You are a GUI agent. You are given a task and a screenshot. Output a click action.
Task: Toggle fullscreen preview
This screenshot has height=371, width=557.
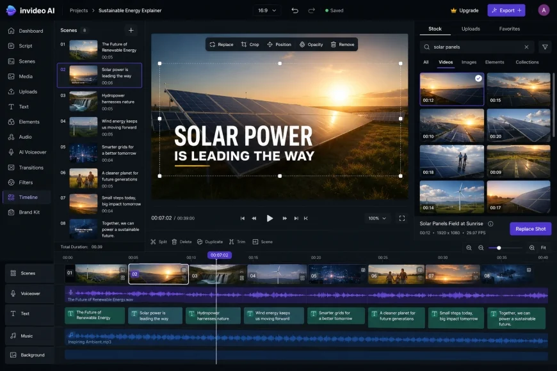coord(402,218)
